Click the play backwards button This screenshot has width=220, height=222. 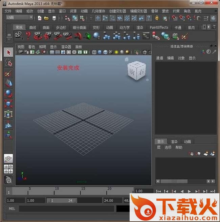(x=182, y=192)
